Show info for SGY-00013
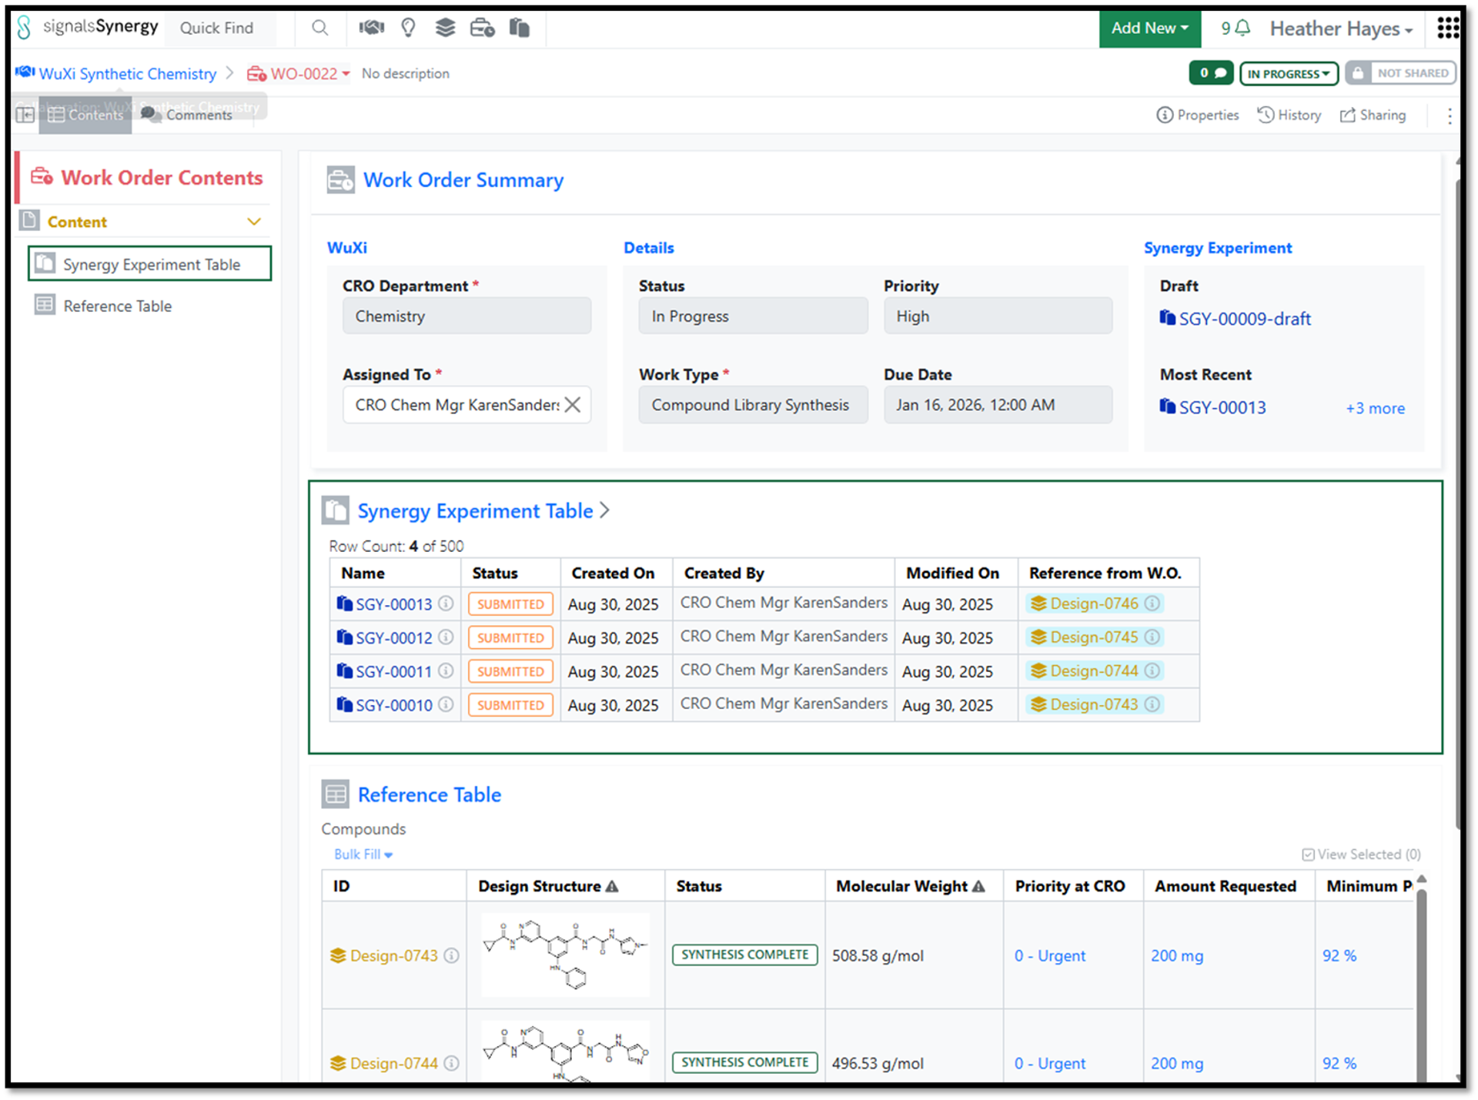The width and height of the screenshot is (1478, 1100). pos(446,603)
